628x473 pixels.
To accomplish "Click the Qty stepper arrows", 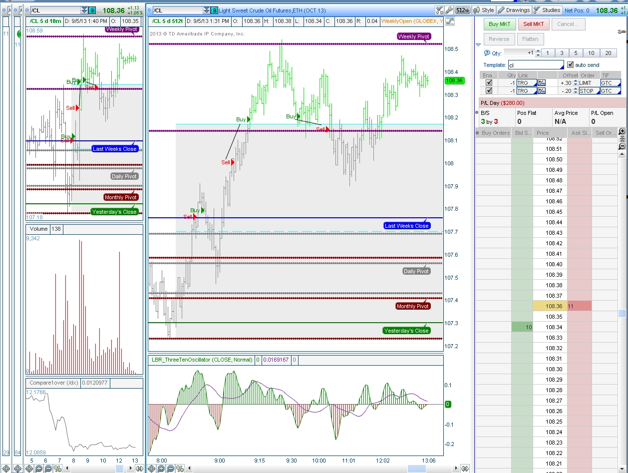I will pyautogui.click(x=538, y=53).
